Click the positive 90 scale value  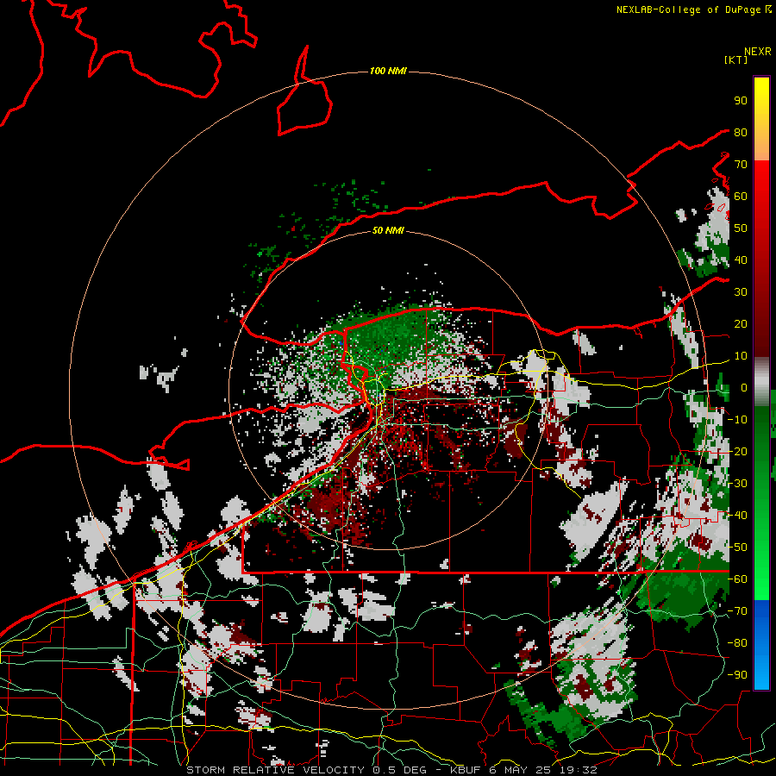(x=741, y=101)
